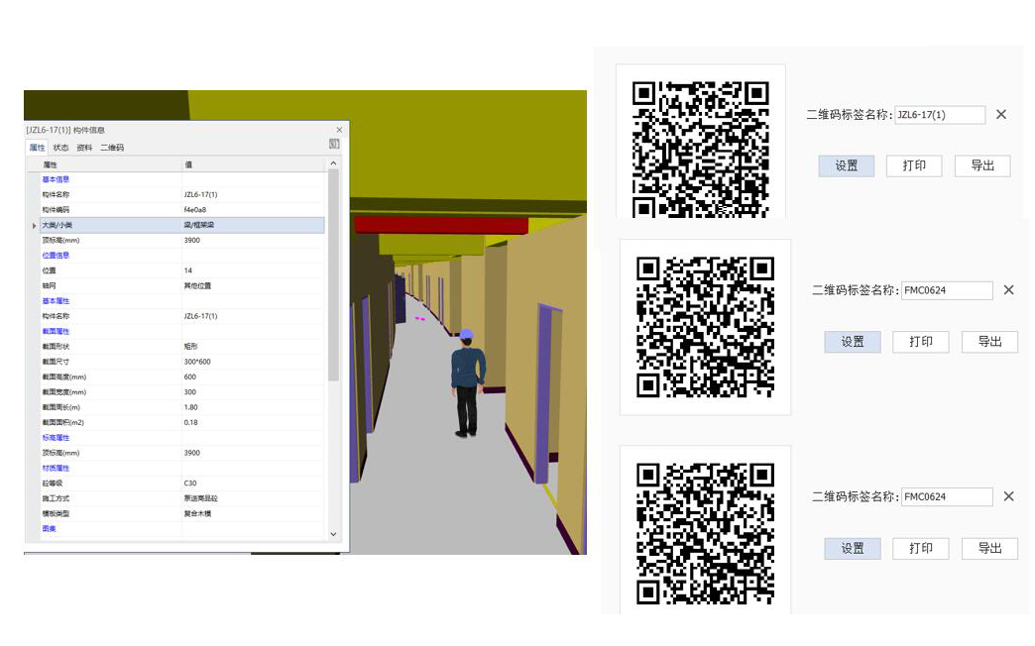Click the value f4e0a8
The height and width of the screenshot is (646, 1035).
click(x=194, y=210)
